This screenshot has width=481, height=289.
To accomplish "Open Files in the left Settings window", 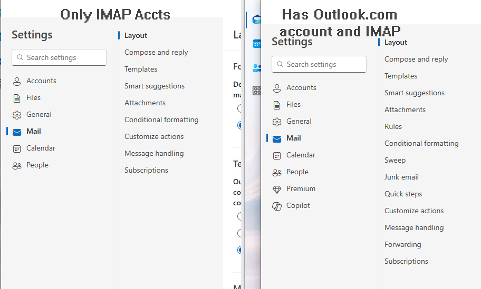I will pyautogui.click(x=27, y=98).
